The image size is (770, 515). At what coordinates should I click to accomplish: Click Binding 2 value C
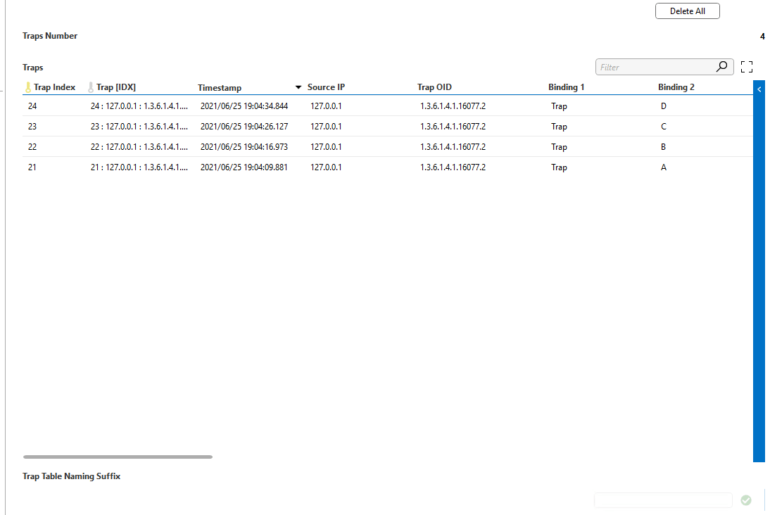664,126
